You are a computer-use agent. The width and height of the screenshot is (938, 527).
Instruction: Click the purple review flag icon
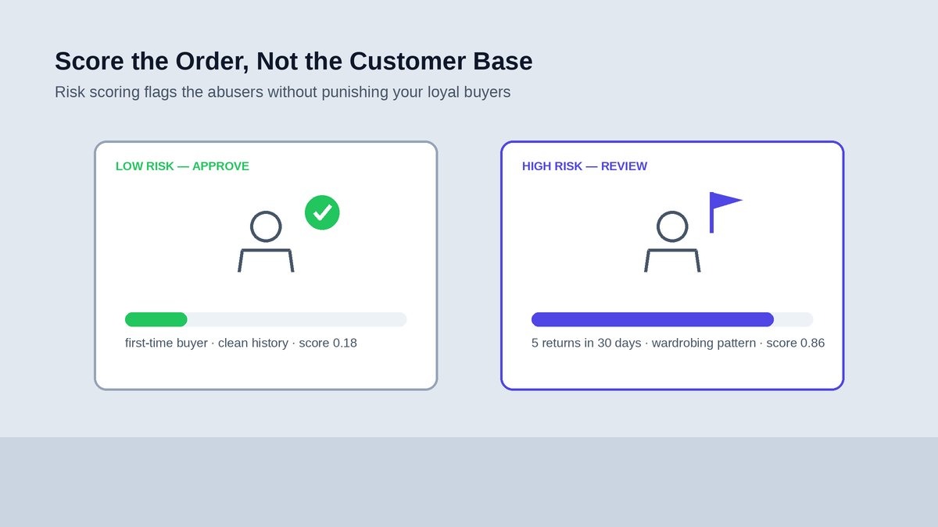point(725,212)
